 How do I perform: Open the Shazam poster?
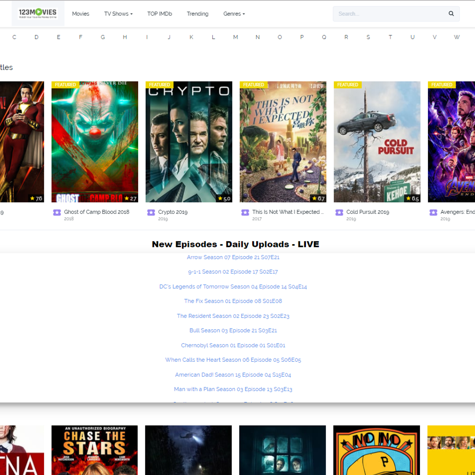pos(22,142)
